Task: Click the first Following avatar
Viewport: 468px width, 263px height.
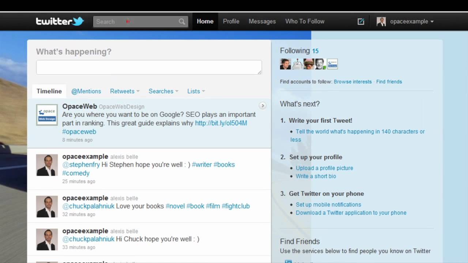Action: click(x=286, y=64)
